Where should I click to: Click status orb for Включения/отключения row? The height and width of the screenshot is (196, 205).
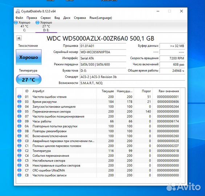[19, 136]
